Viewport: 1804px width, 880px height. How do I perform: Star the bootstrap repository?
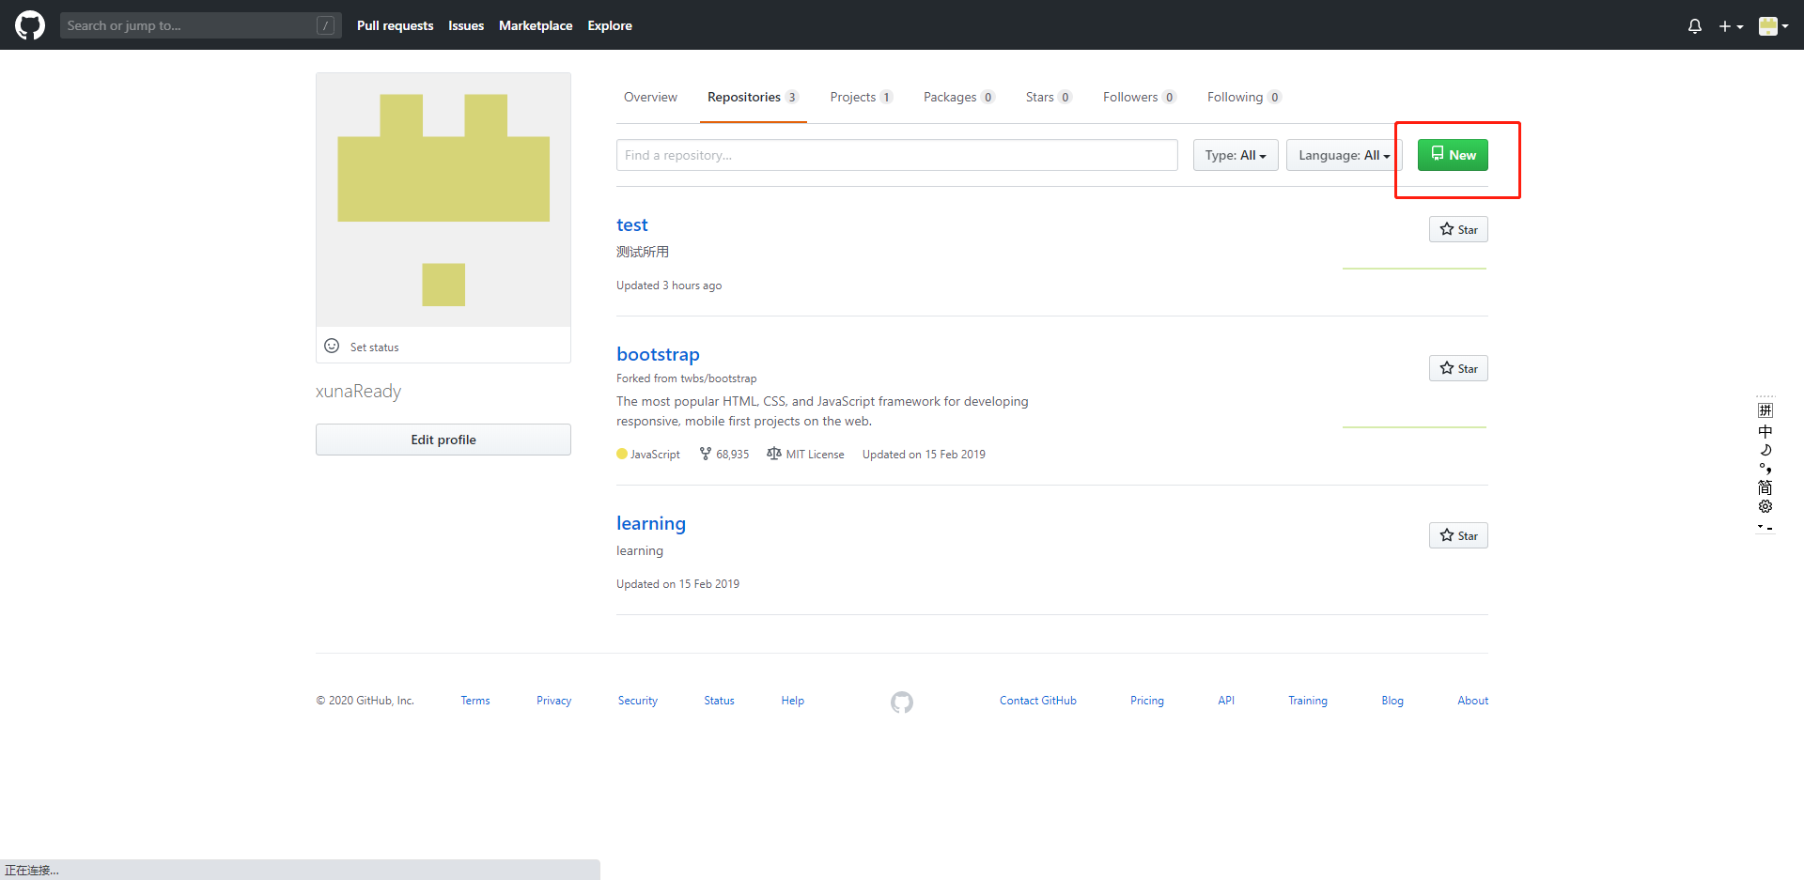click(x=1458, y=368)
